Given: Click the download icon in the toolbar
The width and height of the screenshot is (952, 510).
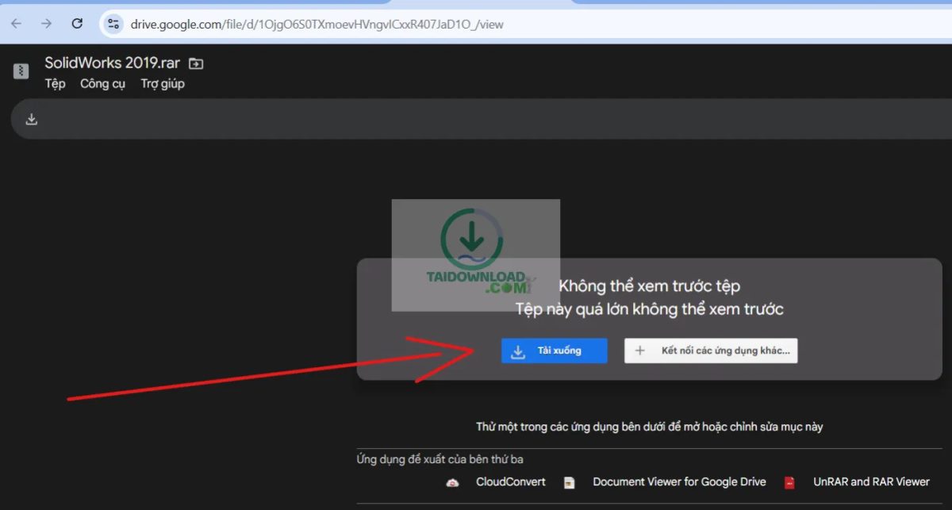Looking at the screenshot, I should [32, 119].
